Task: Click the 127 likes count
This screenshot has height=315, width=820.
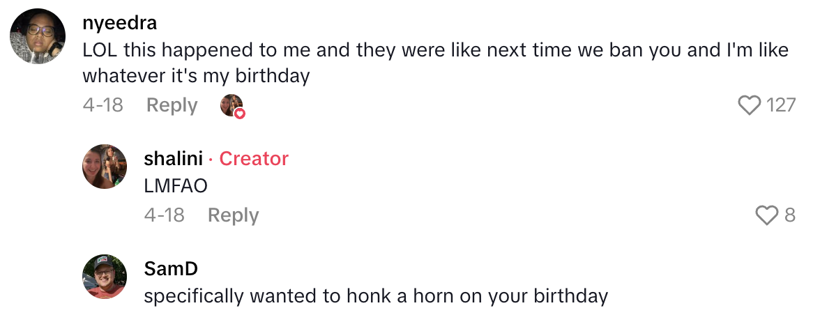Action: coord(780,105)
